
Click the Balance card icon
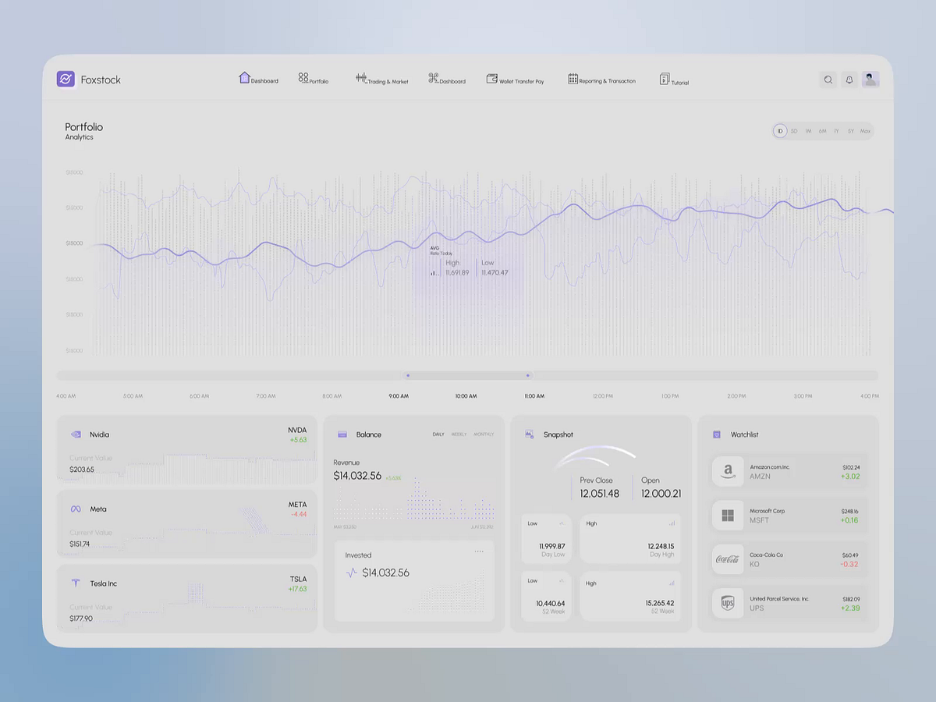pyautogui.click(x=342, y=434)
